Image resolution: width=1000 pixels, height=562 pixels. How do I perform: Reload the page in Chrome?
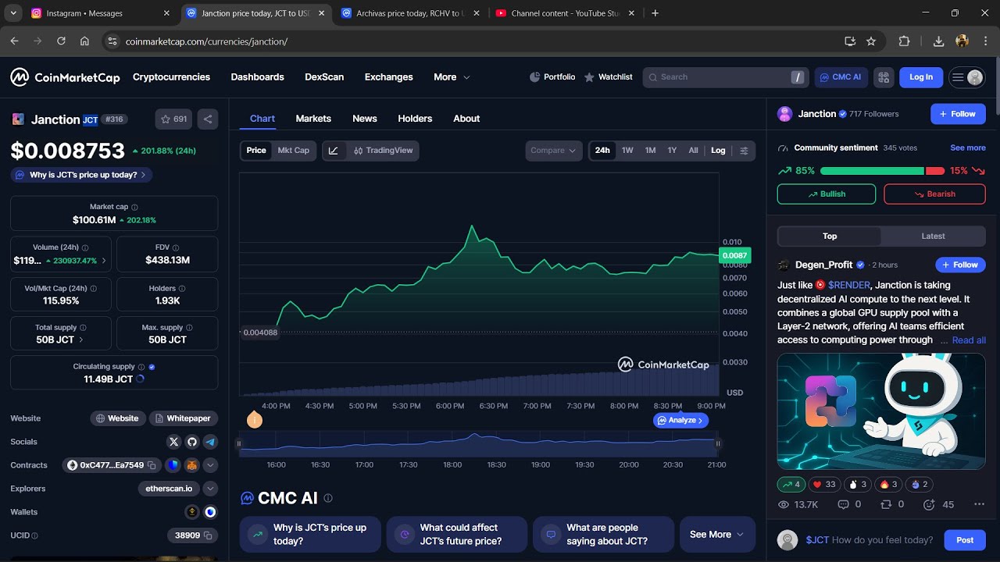click(x=61, y=41)
